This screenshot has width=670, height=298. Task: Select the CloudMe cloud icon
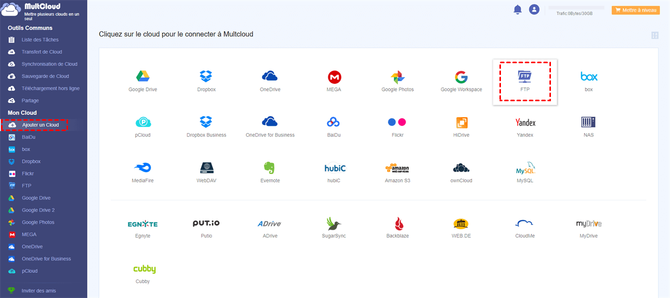click(524, 223)
